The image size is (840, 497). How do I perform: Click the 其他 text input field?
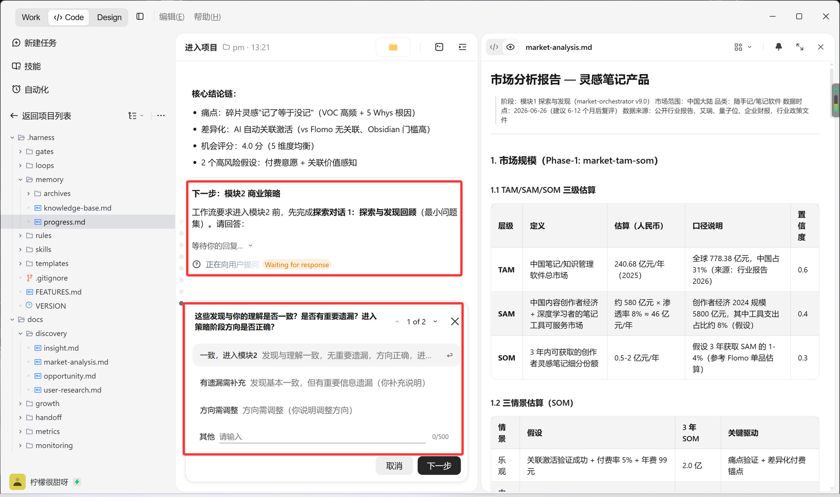322,437
